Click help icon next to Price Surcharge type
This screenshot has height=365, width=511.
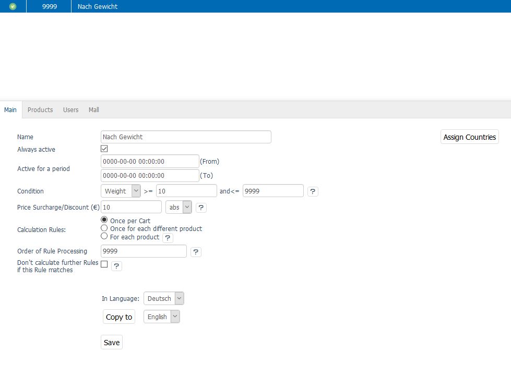coord(201,208)
